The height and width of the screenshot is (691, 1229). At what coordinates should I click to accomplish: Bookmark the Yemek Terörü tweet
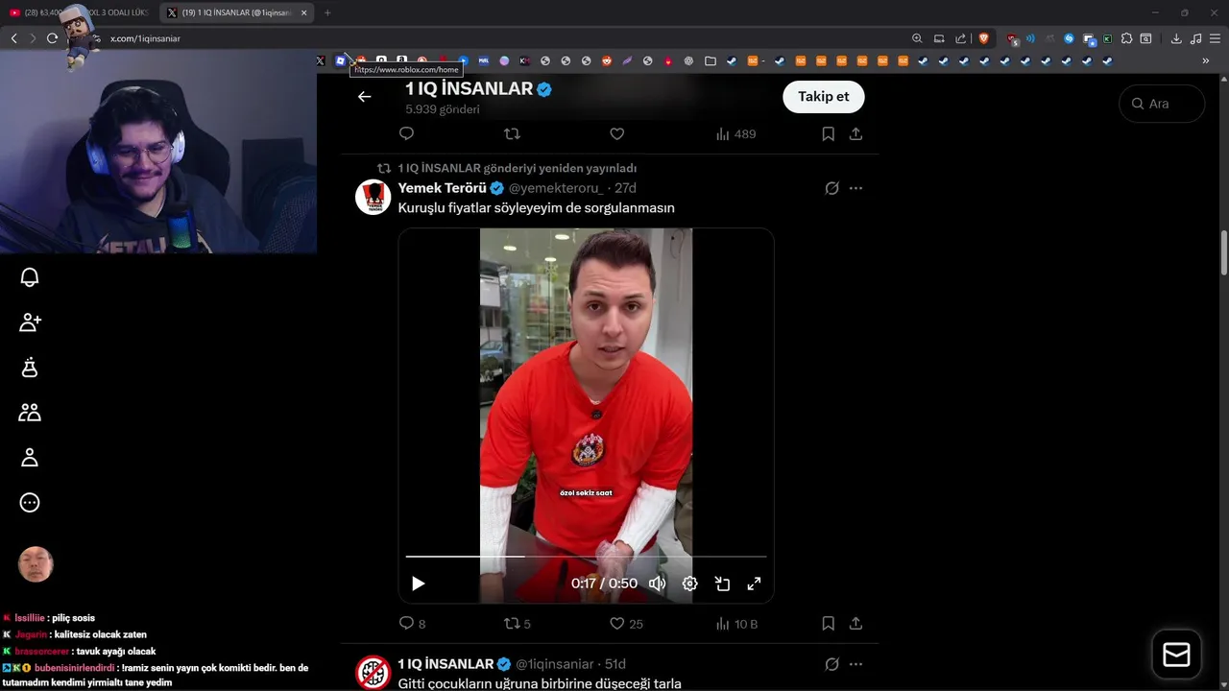coord(828,624)
